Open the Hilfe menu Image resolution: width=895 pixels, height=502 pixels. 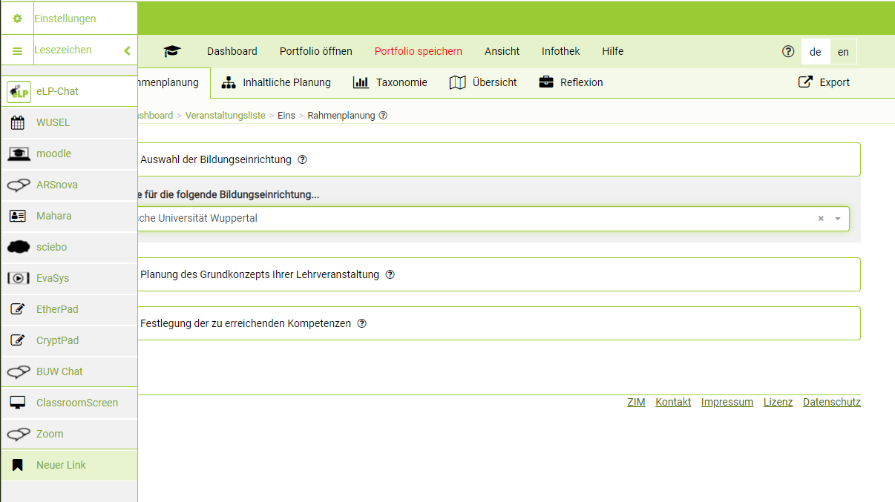[x=613, y=51]
